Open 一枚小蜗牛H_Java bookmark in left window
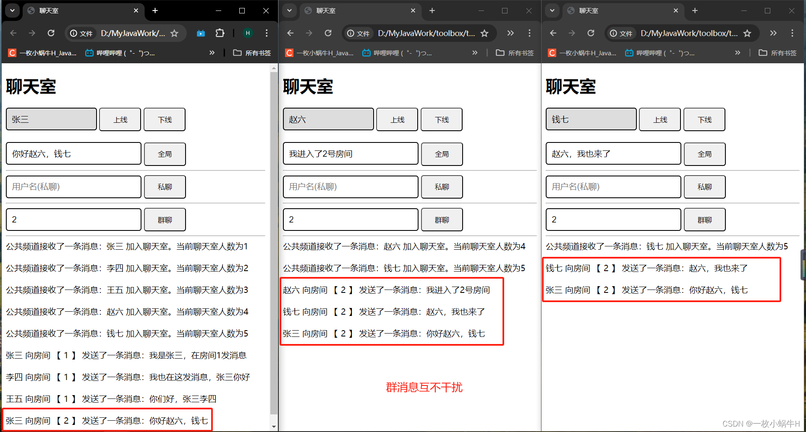 (x=42, y=53)
